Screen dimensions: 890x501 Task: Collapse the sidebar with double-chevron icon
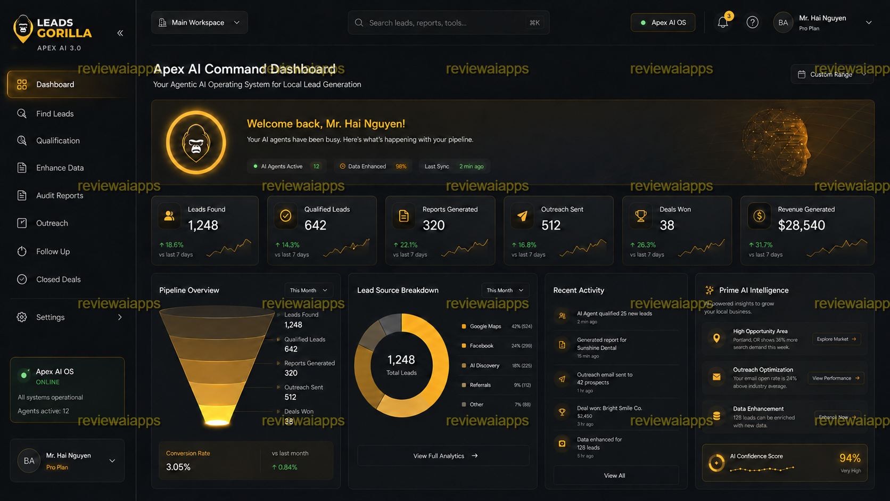[x=120, y=33]
